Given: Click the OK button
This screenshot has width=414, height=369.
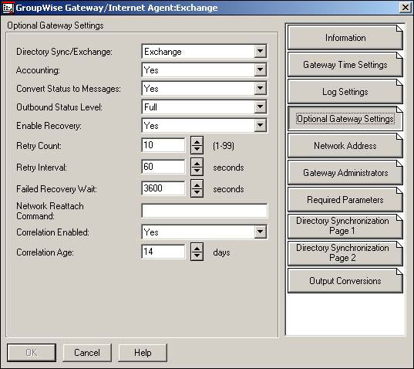Looking at the screenshot, I should point(32,353).
